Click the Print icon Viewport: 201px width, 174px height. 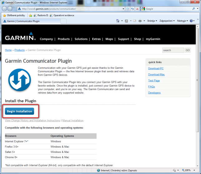[x=140, y=21]
